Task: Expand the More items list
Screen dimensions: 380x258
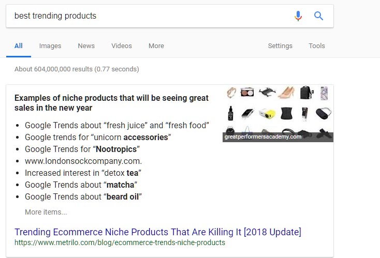Action: [x=46, y=212]
